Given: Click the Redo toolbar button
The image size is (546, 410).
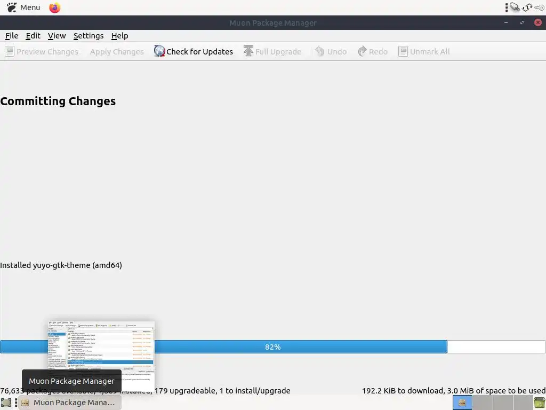Looking at the screenshot, I should [373, 52].
